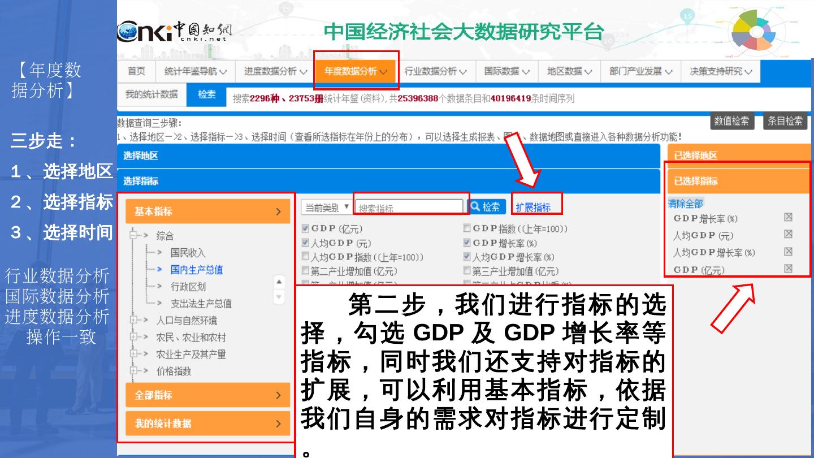Screen dimensions: 814x458
Task: Open the 当前类别 dropdown
Action: point(327,207)
